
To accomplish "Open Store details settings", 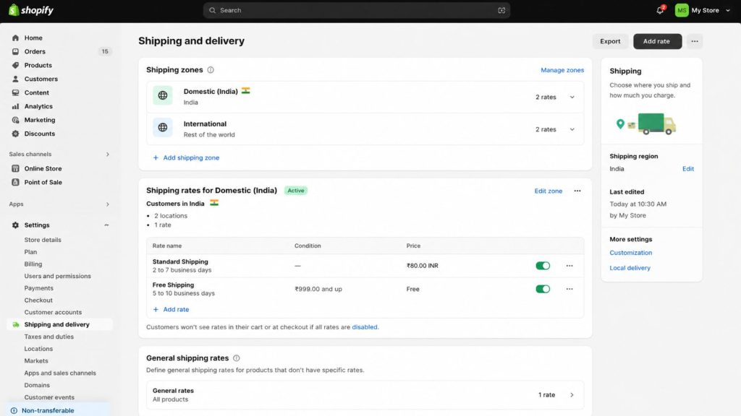I will pyautogui.click(x=43, y=240).
